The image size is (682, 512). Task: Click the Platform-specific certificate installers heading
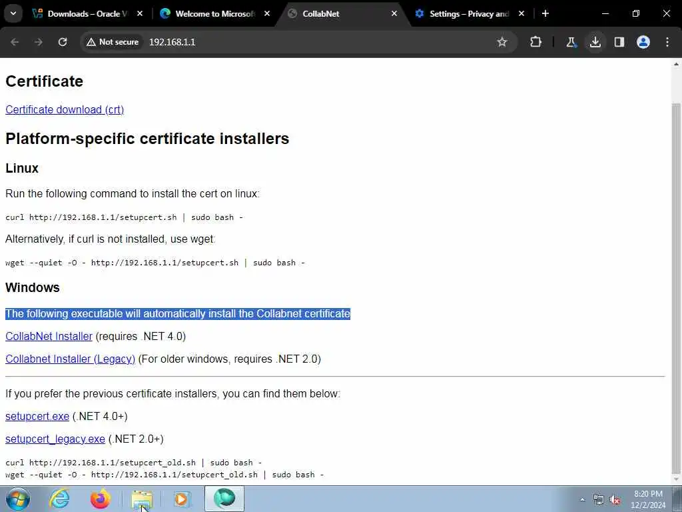pyautogui.click(x=147, y=139)
